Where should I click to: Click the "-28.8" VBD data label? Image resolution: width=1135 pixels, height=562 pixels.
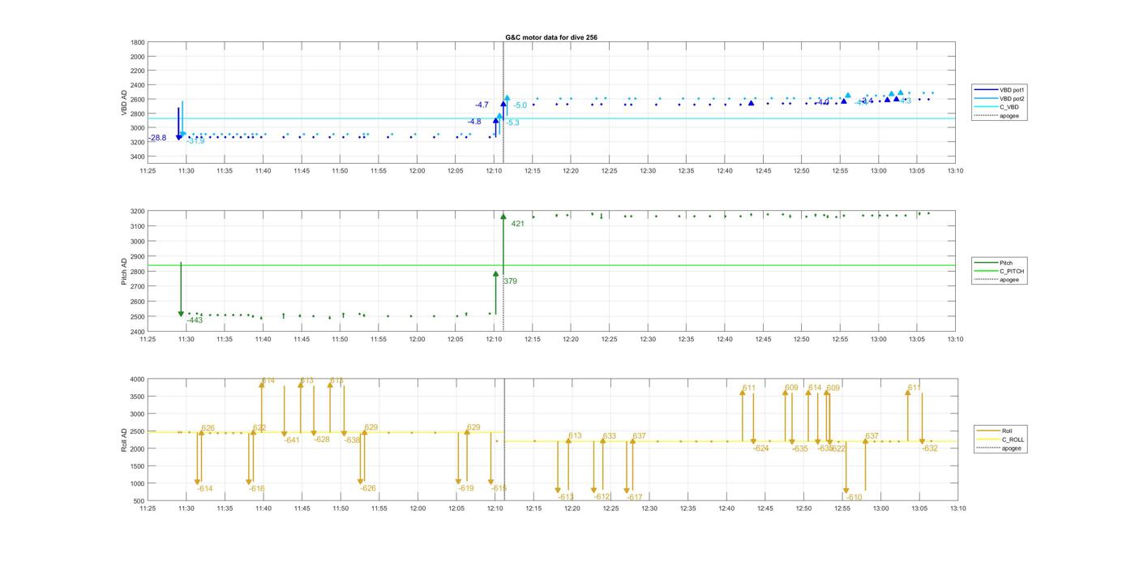coord(157,138)
